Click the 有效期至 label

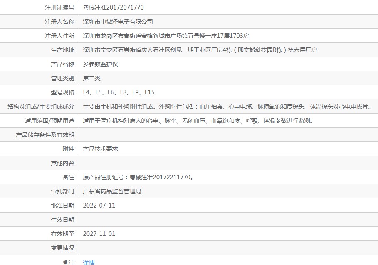[62, 234]
